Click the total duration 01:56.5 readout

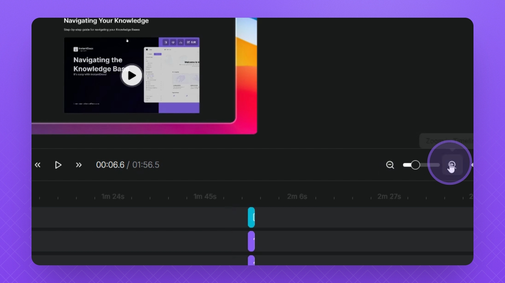click(x=146, y=165)
